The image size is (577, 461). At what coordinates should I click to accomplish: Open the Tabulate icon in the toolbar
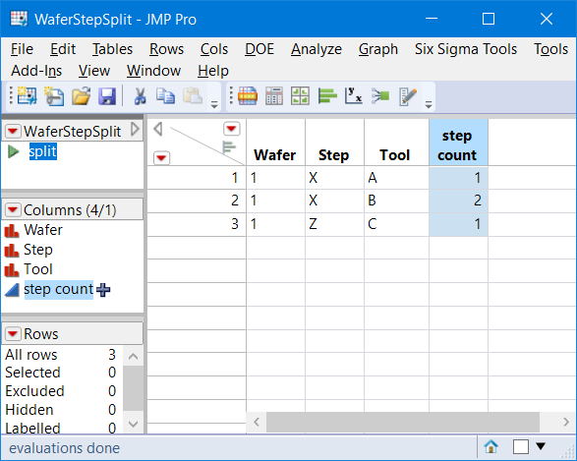pyautogui.click(x=274, y=96)
